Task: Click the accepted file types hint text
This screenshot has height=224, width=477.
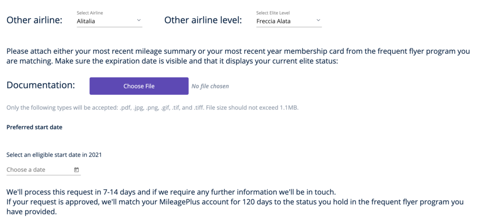Action: tap(152, 108)
